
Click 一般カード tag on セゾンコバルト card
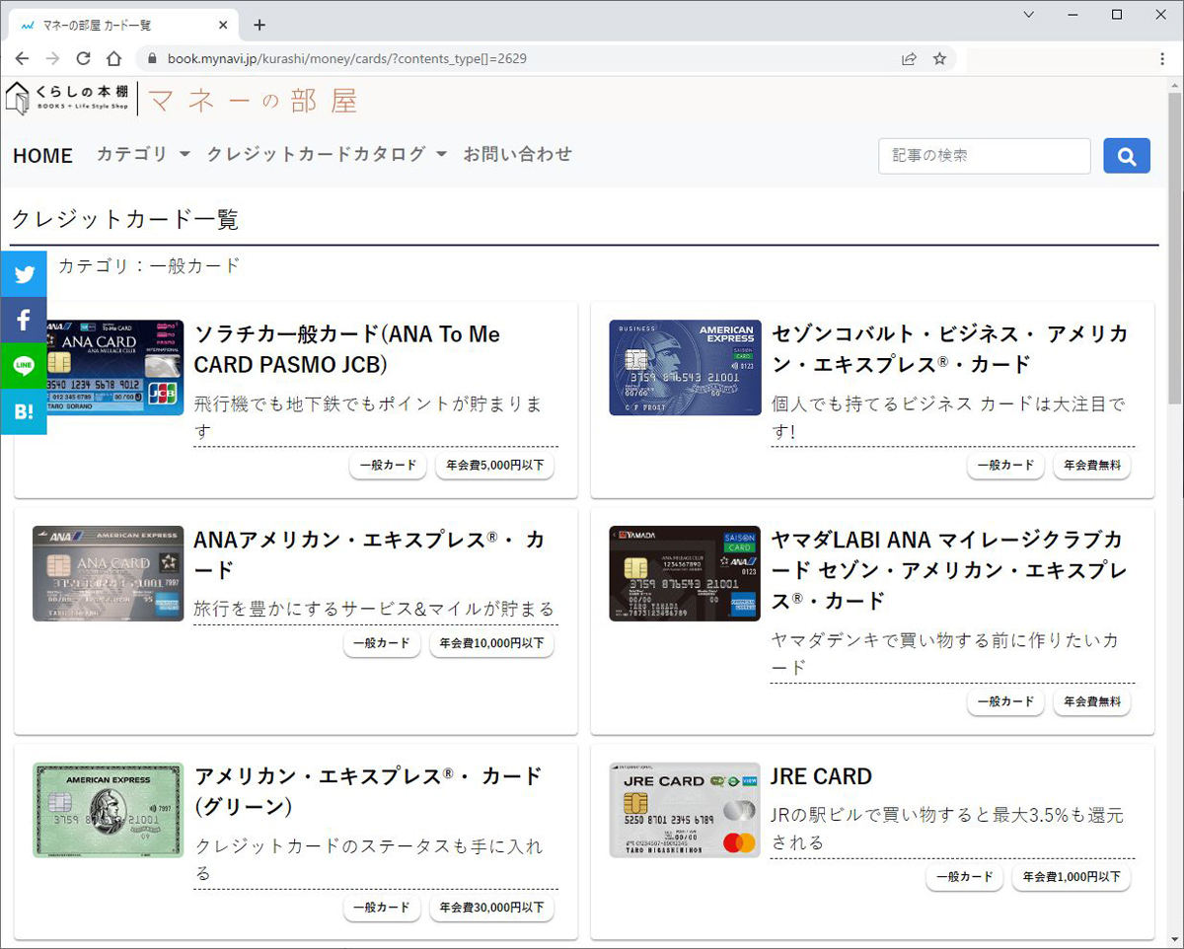[x=1005, y=466]
